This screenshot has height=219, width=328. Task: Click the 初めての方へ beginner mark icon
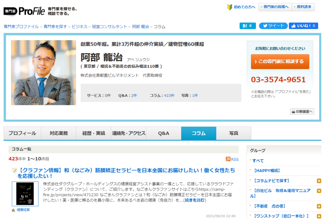coord(229,7)
